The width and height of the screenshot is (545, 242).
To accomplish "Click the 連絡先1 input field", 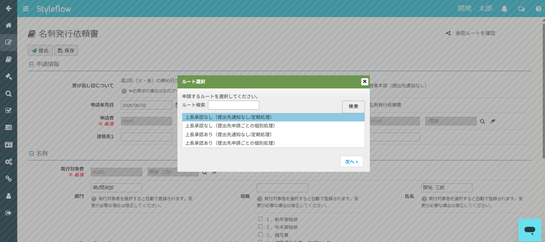I will click(146, 137).
